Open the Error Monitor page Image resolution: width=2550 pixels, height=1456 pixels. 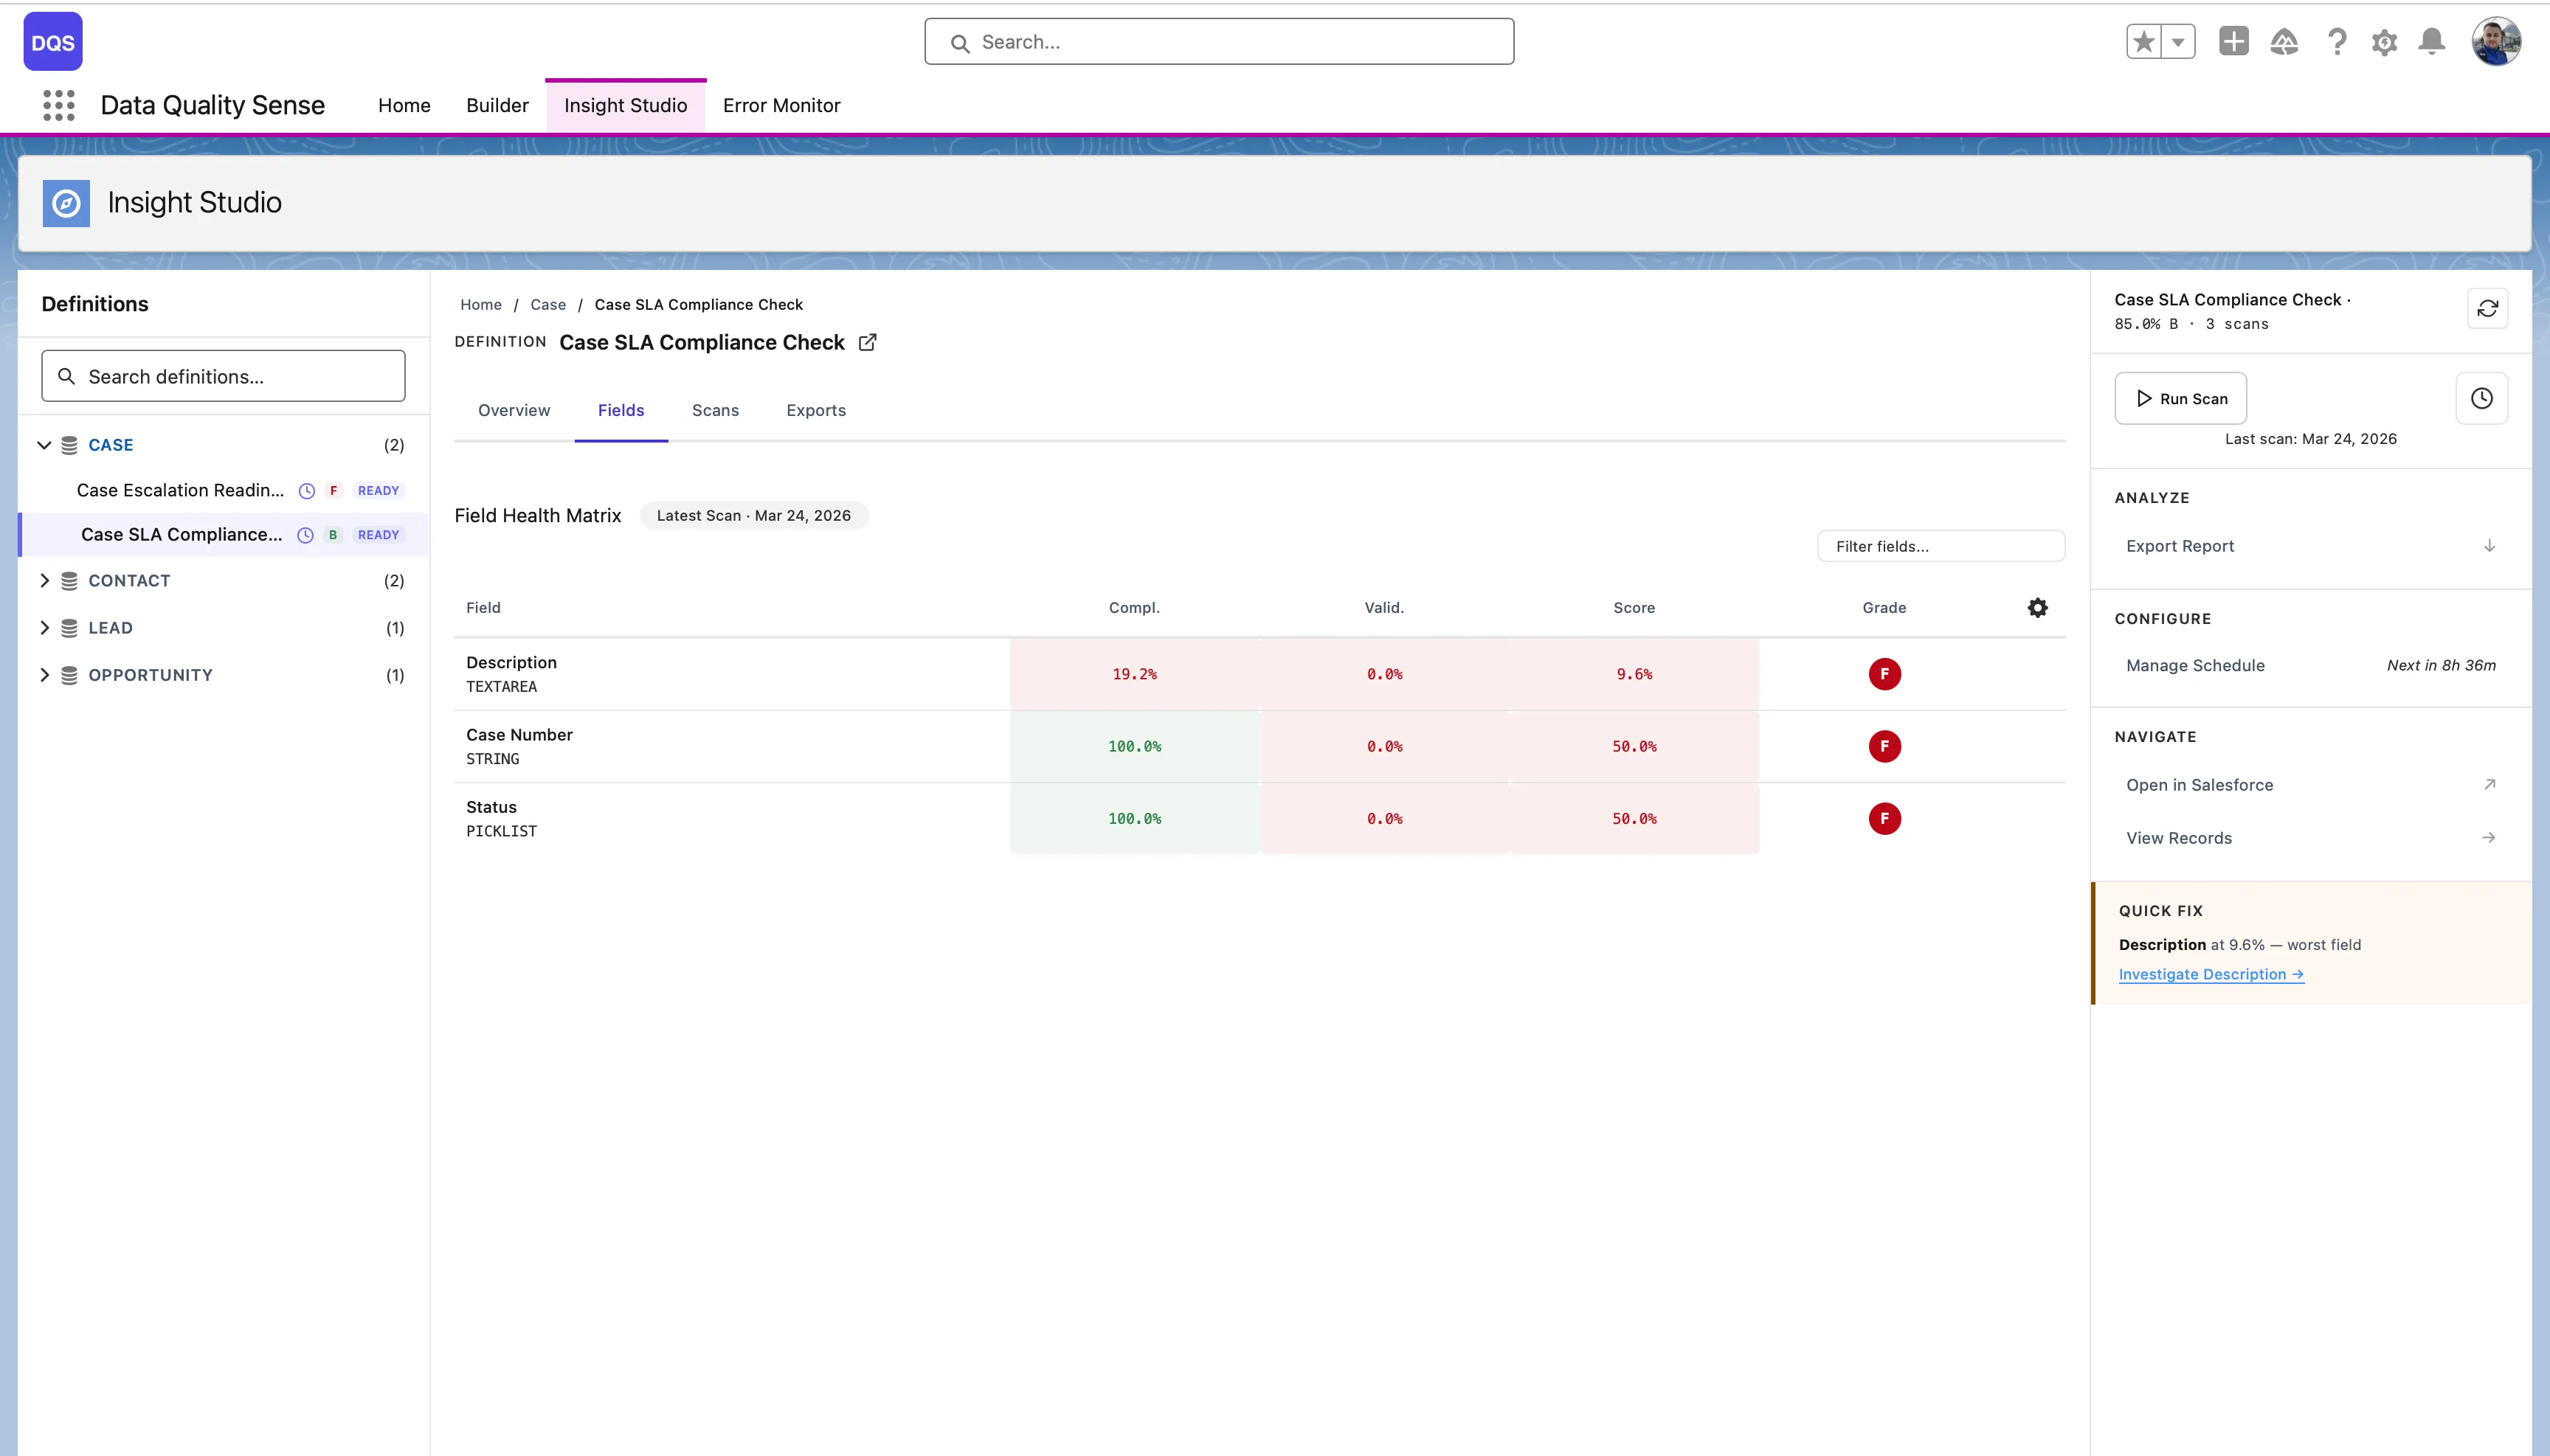click(x=781, y=105)
